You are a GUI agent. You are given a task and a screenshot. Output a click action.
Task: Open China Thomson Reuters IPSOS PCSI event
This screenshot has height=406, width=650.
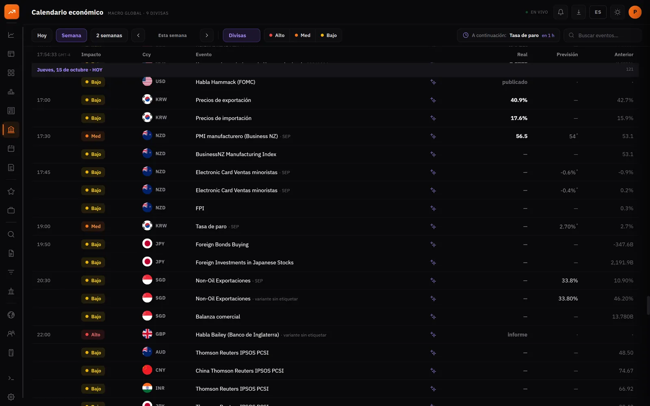pyautogui.click(x=240, y=371)
